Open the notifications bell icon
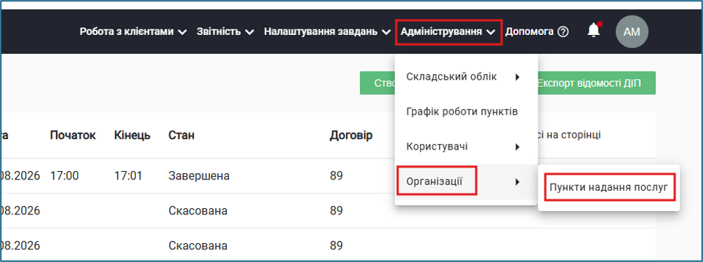This screenshot has width=703, height=262. coord(594,31)
